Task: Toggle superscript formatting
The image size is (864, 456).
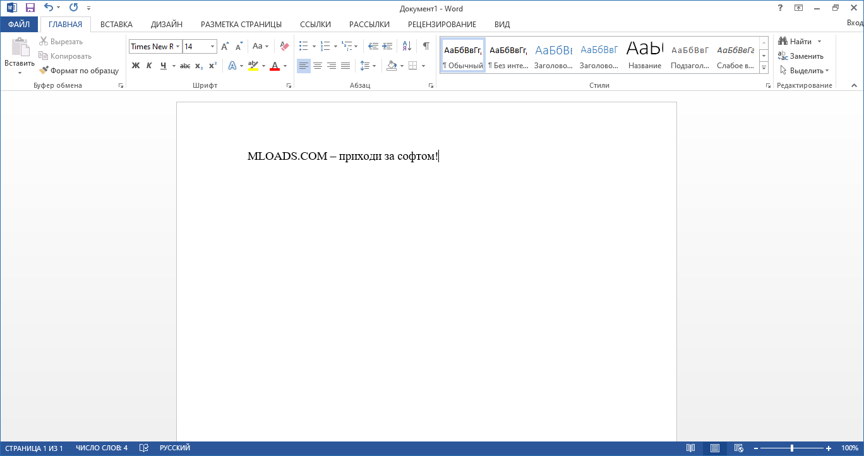Action: (213, 66)
